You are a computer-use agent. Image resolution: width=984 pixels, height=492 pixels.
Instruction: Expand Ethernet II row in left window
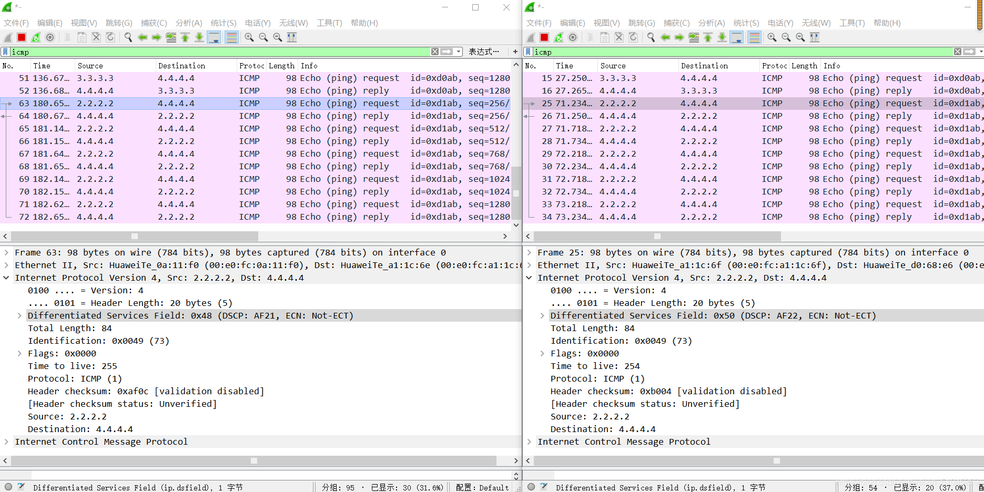[6, 265]
